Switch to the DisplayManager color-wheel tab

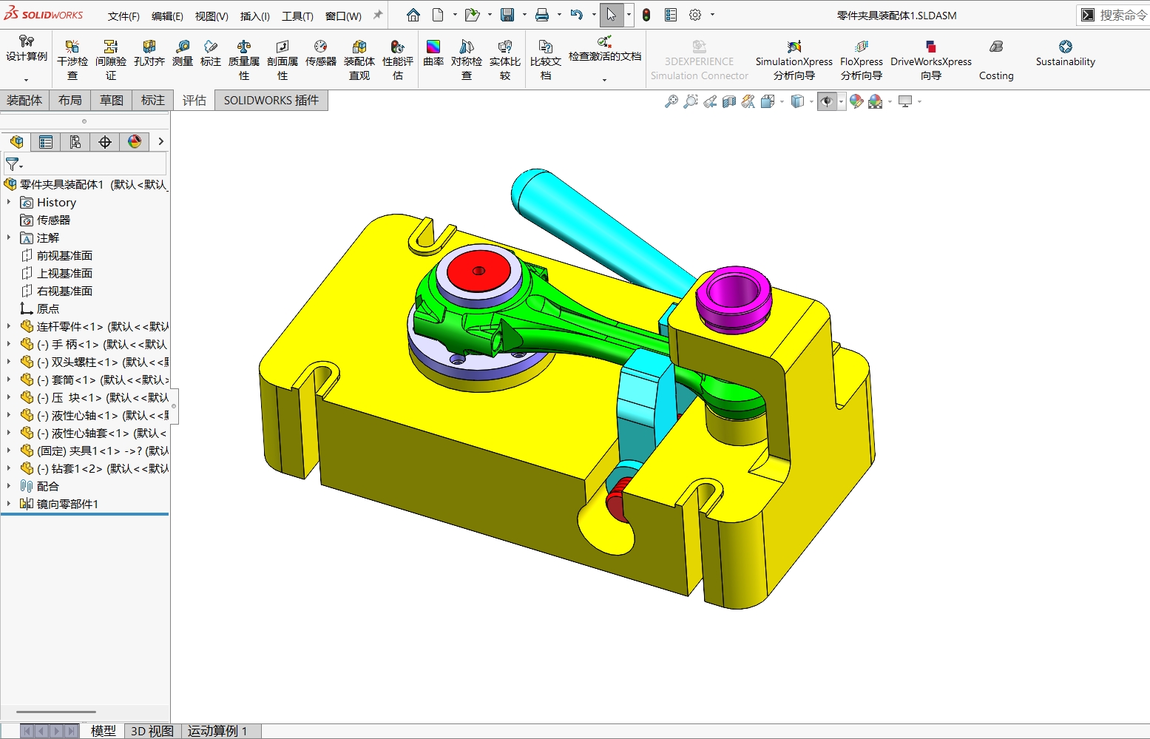pos(135,142)
